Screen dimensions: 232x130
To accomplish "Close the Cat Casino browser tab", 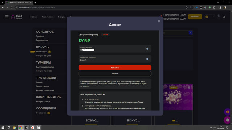I will click(31, 3).
